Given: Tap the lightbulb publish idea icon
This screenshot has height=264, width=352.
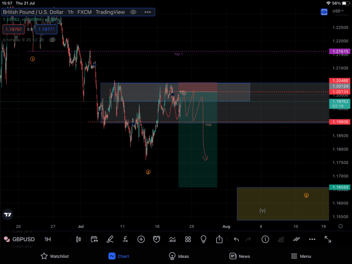Looking at the screenshot, I should click(x=203, y=239).
